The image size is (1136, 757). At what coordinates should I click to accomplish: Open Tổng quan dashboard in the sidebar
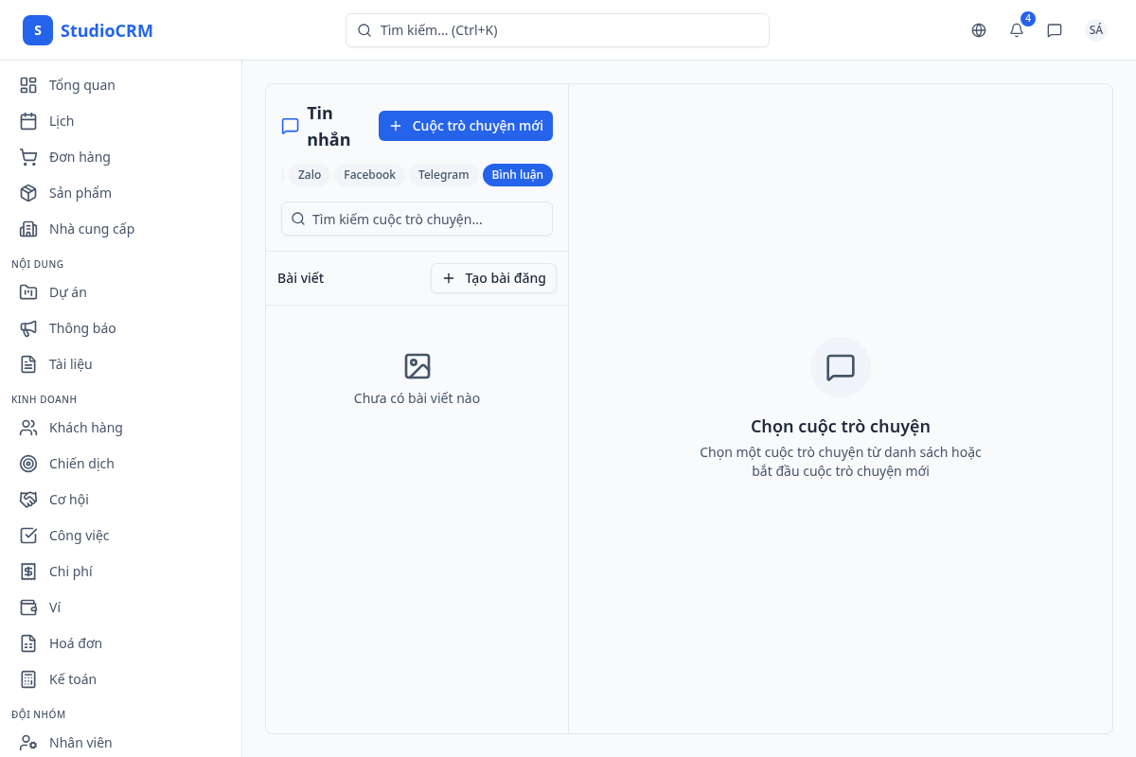[x=81, y=85]
